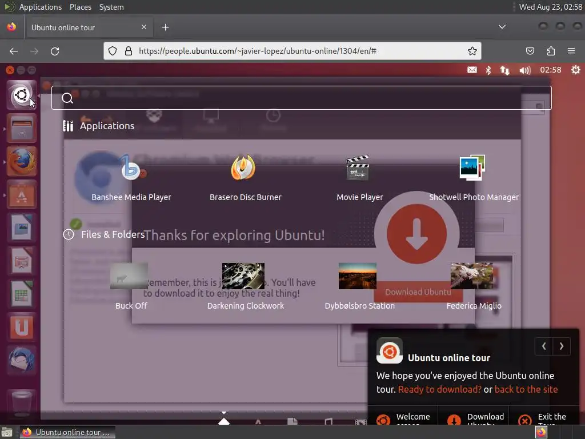View site security shield information

pos(113,51)
